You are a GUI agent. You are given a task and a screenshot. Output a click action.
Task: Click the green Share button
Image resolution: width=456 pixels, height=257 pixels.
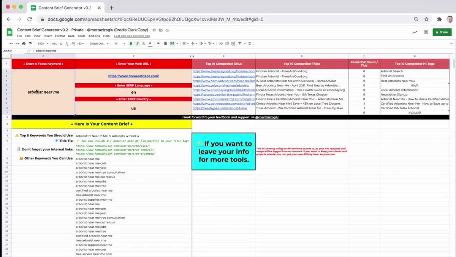click(x=442, y=32)
